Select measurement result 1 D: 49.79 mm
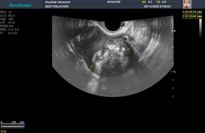This screenshot has width=205, height=133. [193, 12]
